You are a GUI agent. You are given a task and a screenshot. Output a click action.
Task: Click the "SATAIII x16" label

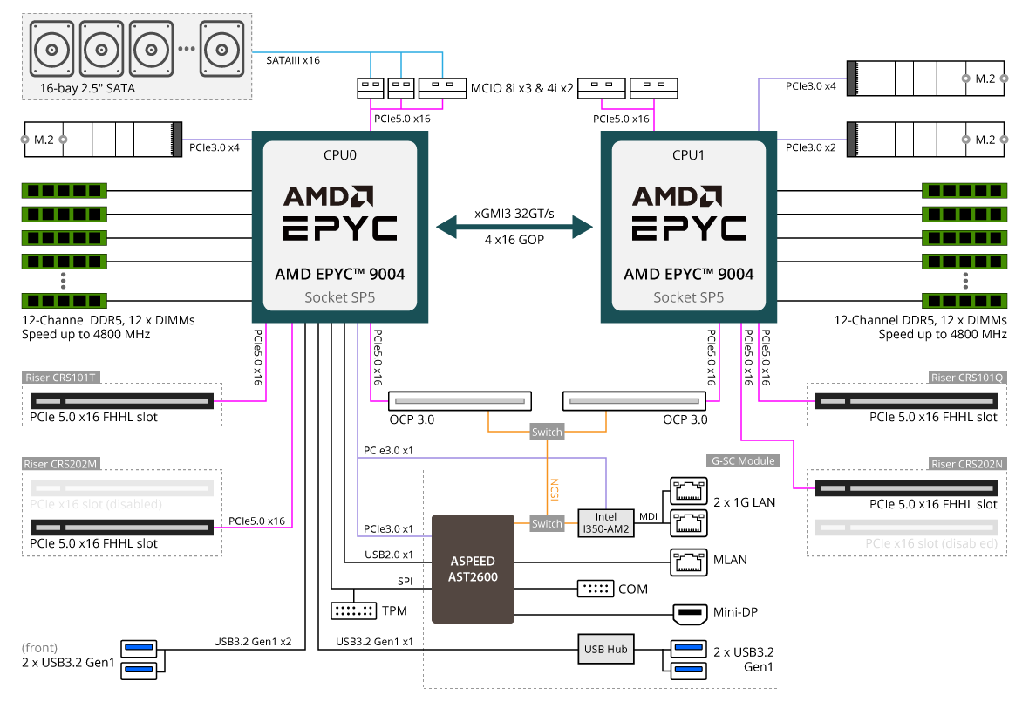coord(293,60)
